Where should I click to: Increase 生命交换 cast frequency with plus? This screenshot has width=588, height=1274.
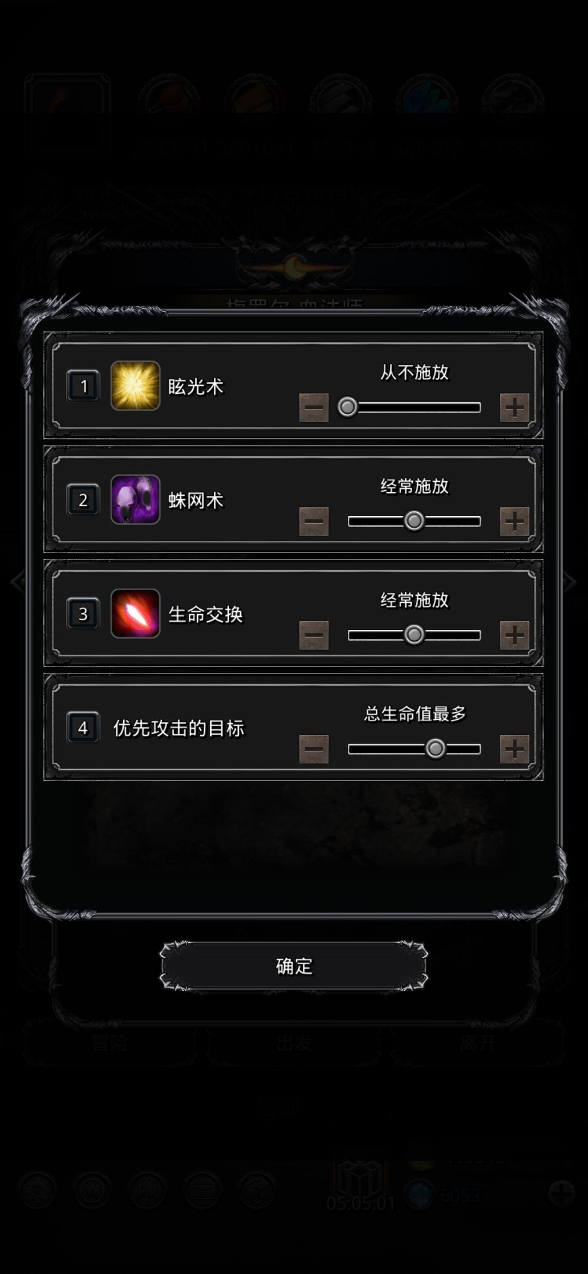(x=514, y=635)
